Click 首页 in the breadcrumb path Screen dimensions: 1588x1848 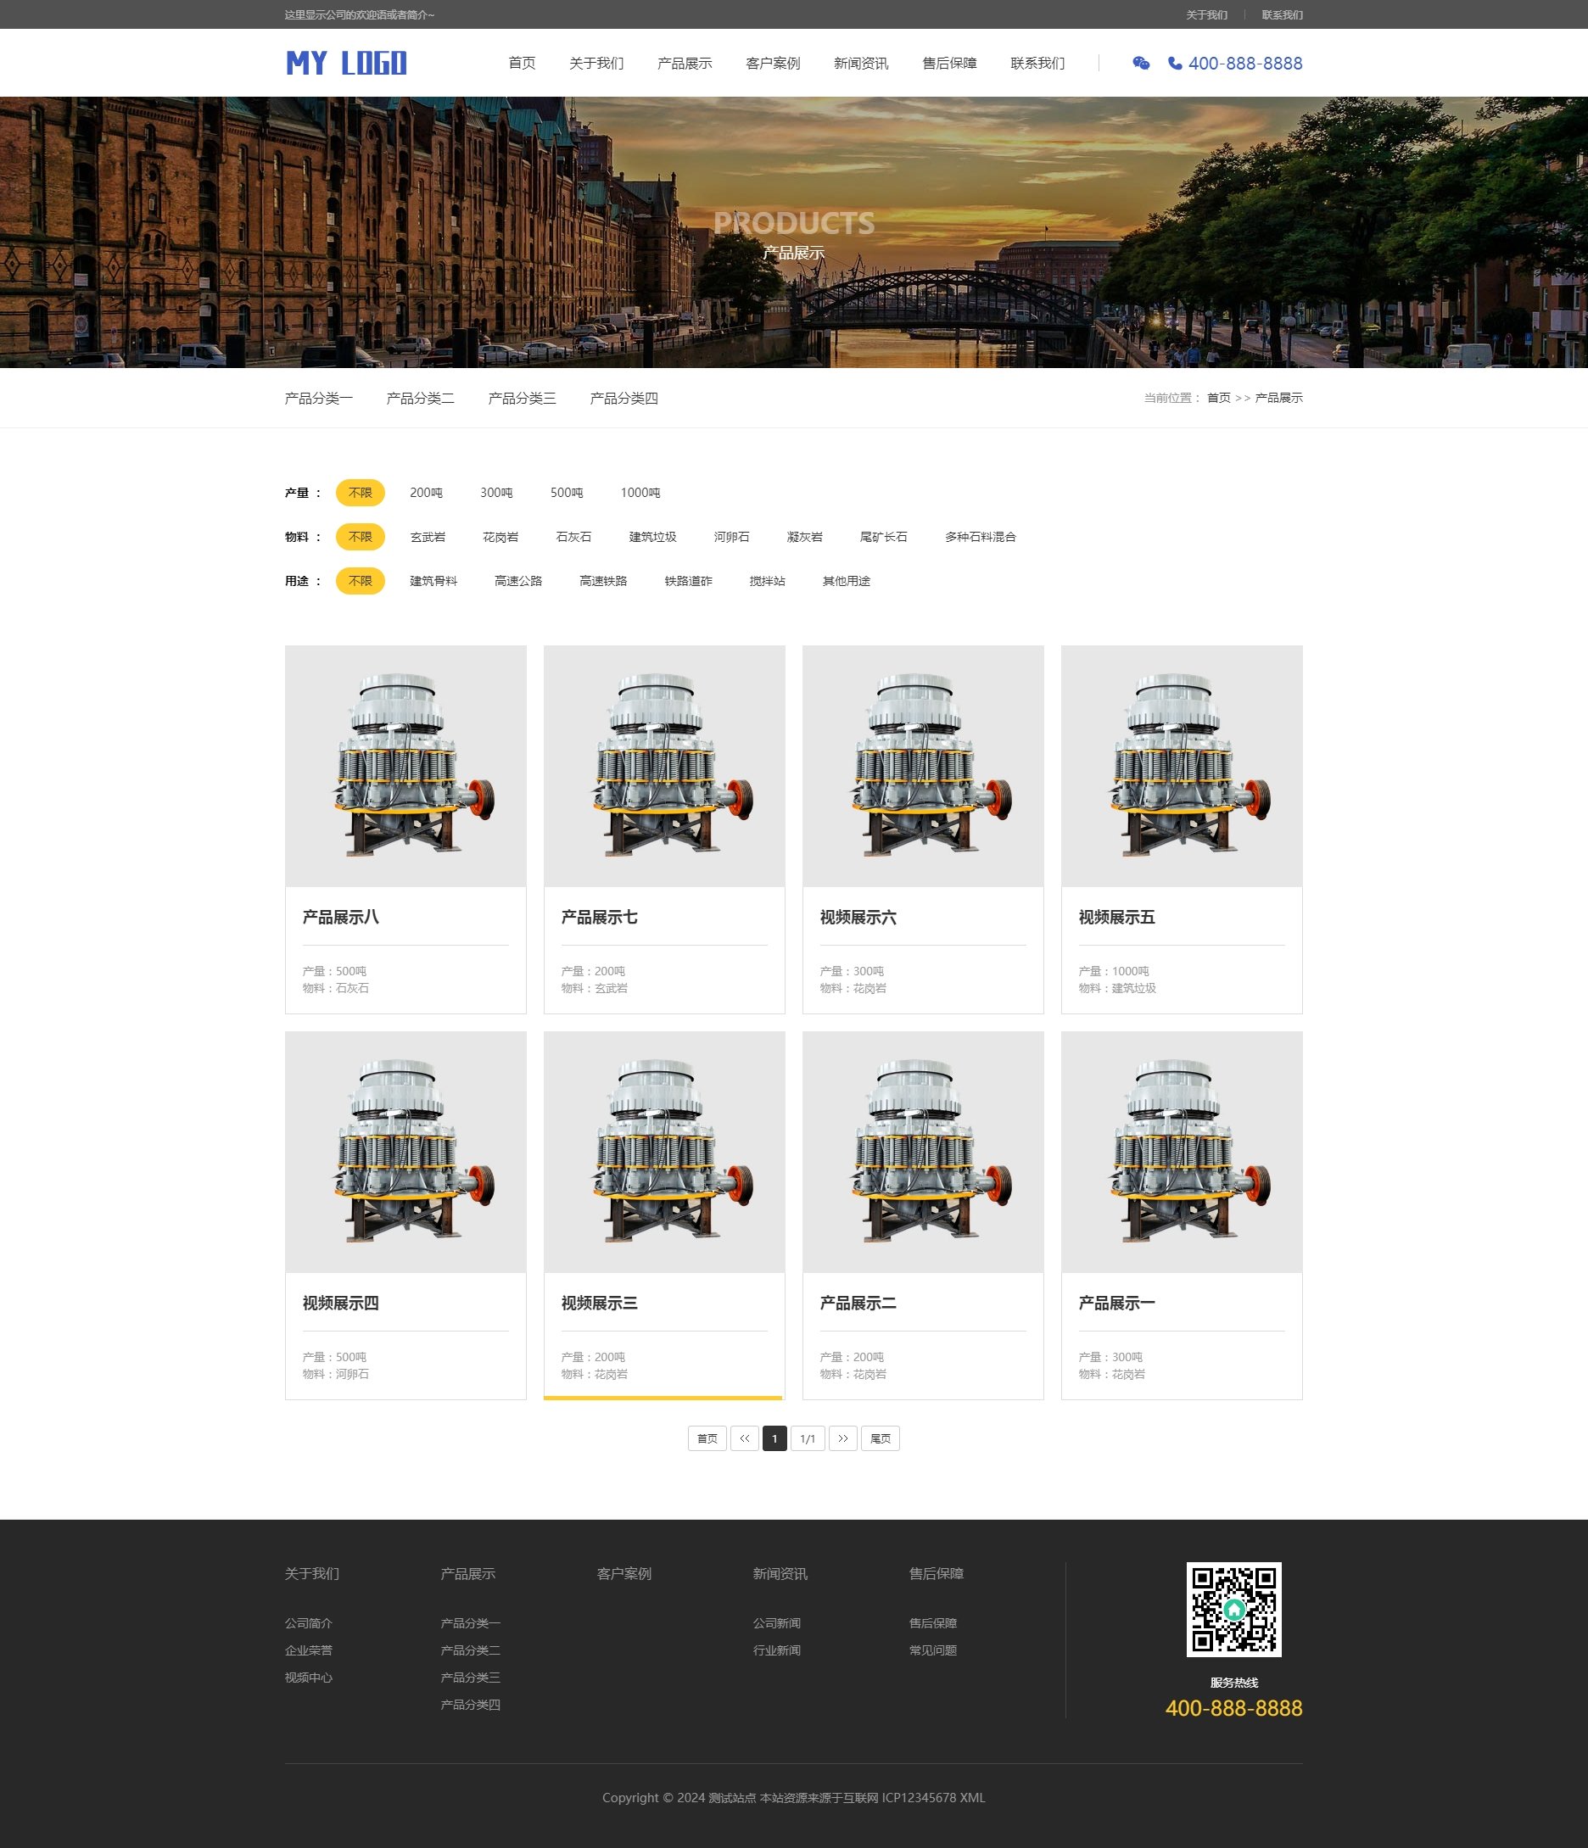coord(1218,398)
